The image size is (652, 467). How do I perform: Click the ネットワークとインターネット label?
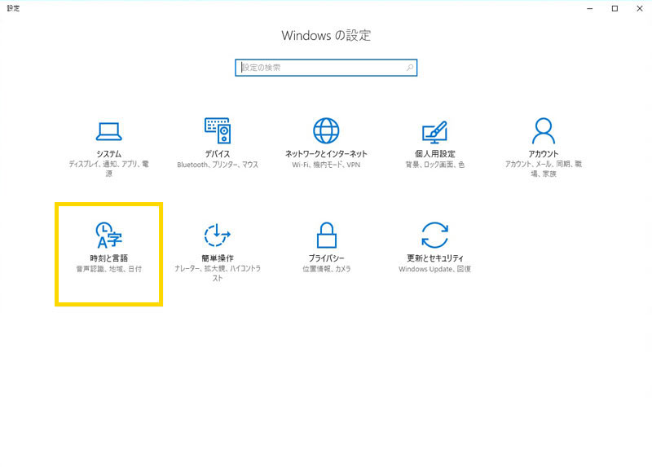326,154
